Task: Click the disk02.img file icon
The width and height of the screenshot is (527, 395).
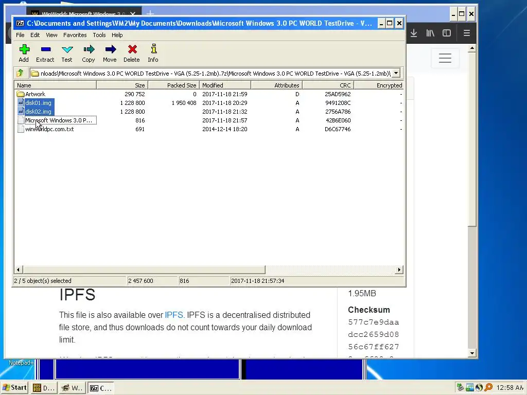Action: 21,112
